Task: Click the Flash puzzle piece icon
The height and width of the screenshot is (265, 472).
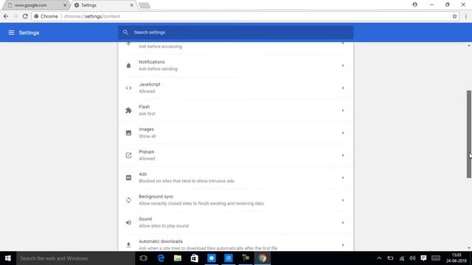Action: point(128,110)
